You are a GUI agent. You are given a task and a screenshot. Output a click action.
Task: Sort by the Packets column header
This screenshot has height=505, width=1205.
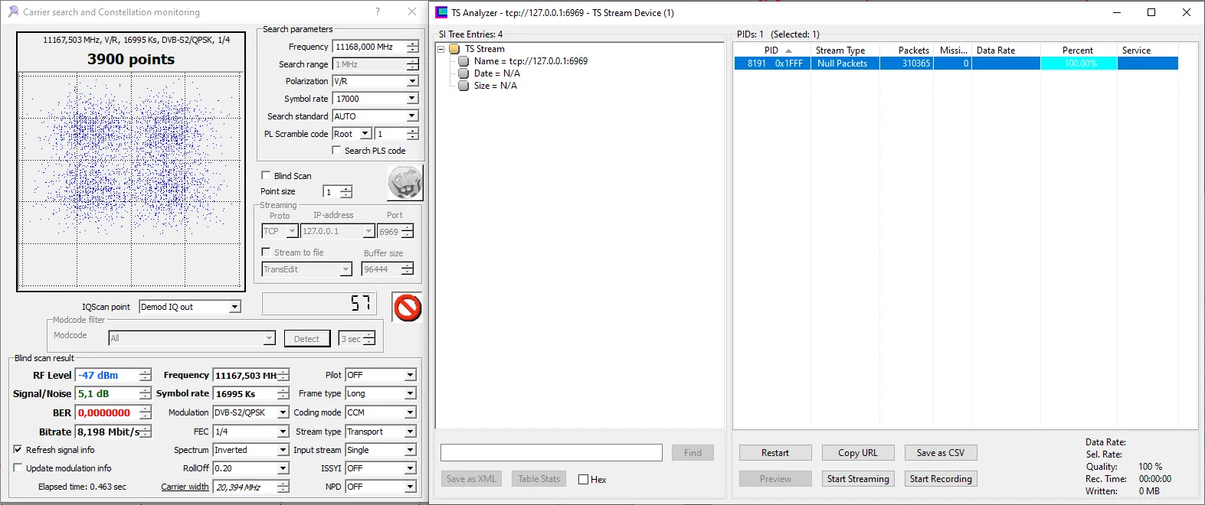(x=913, y=50)
